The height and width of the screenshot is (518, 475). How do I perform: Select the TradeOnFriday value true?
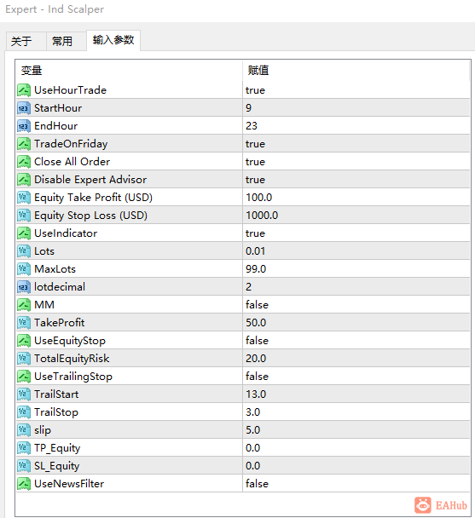tap(255, 144)
